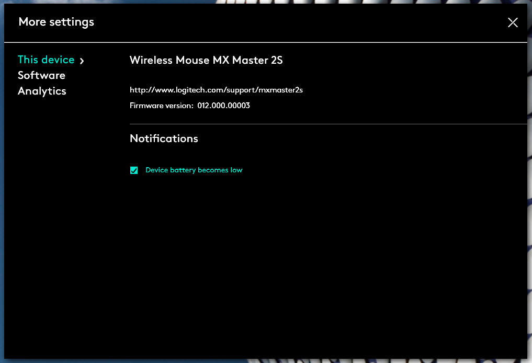This screenshot has height=363, width=532.
Task: Click the Wireless Mouse MX Master 2S title
Action: [x=206, y=60]
